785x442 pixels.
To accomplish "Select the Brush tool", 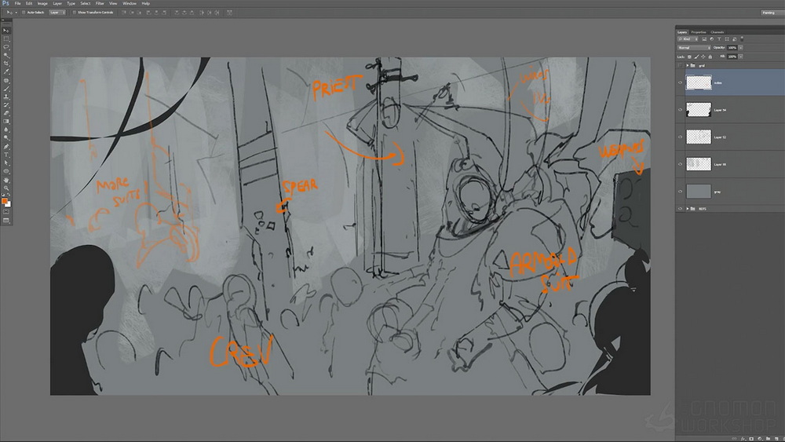I will click(6, 89).
